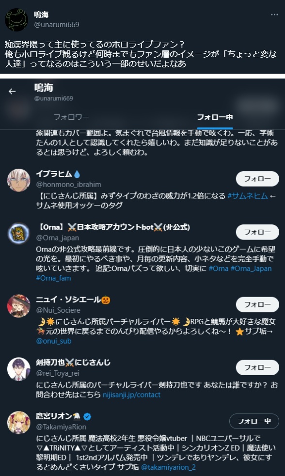285x476 pixels.
Task: Click the back arrow icon
Action: [x=12, y=92]
